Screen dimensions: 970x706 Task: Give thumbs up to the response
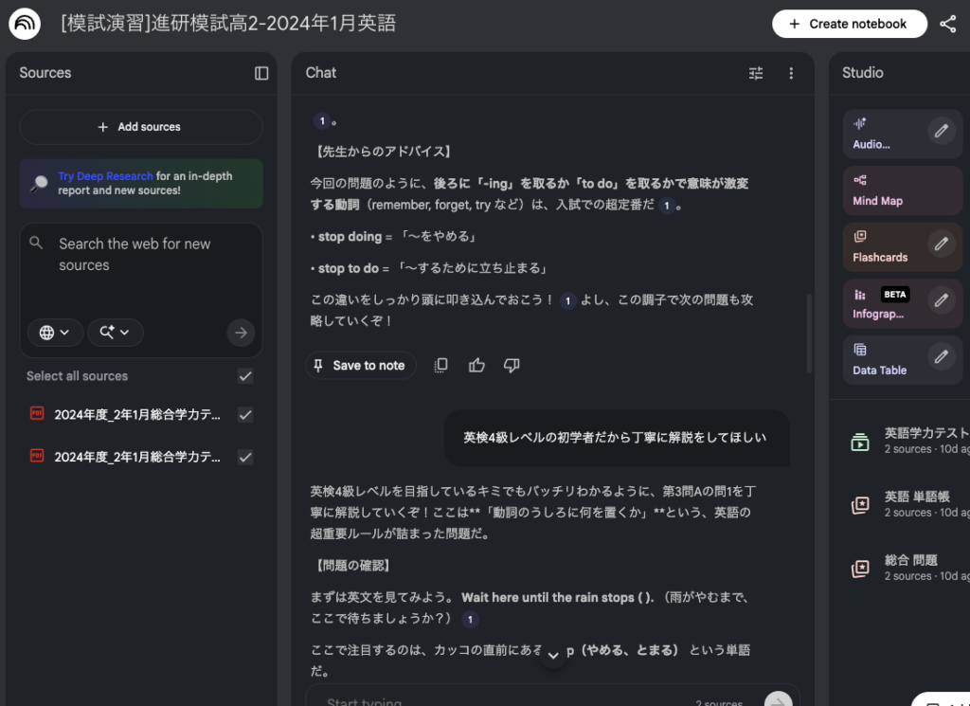[x=476, y=366]
